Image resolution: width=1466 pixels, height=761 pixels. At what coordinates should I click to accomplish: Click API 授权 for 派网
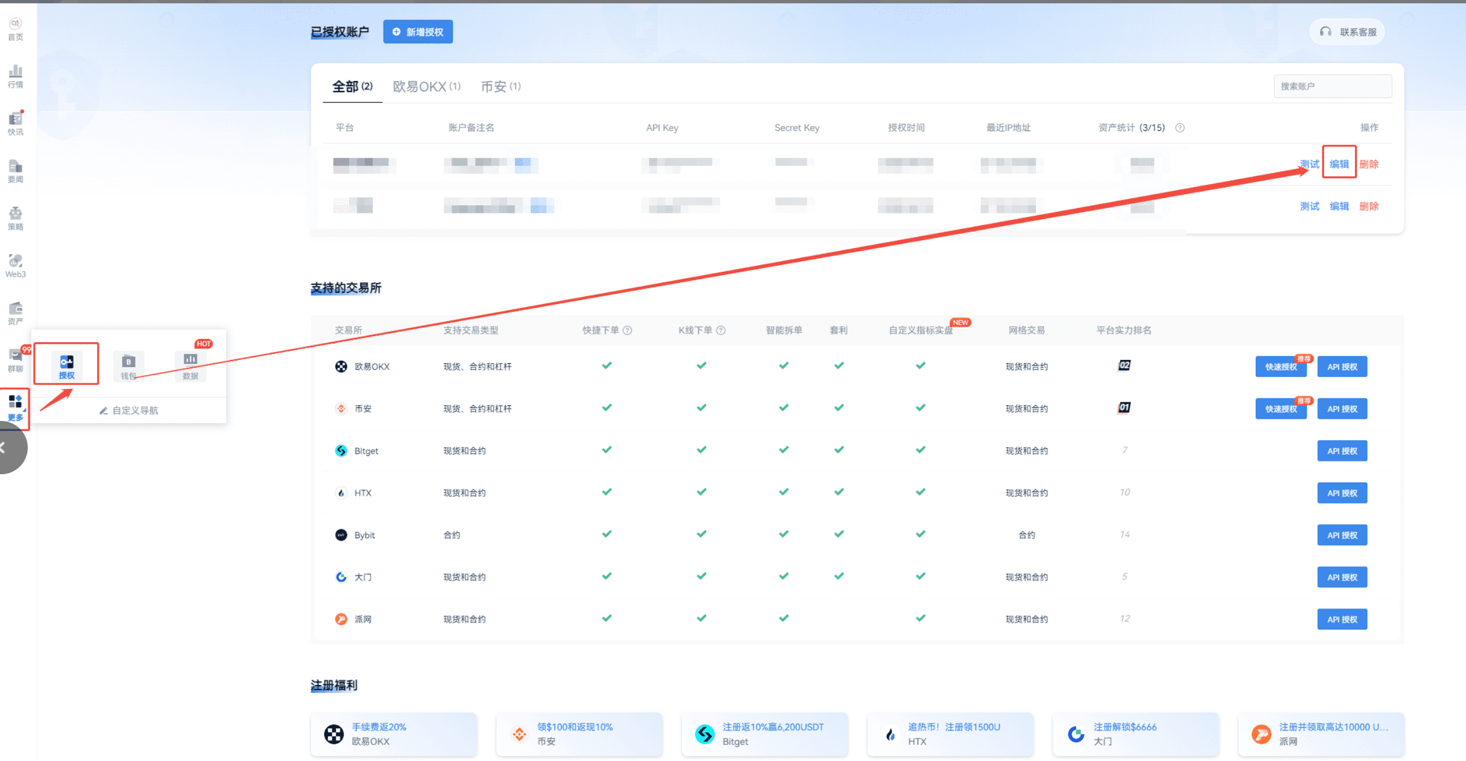(1342, 619)
